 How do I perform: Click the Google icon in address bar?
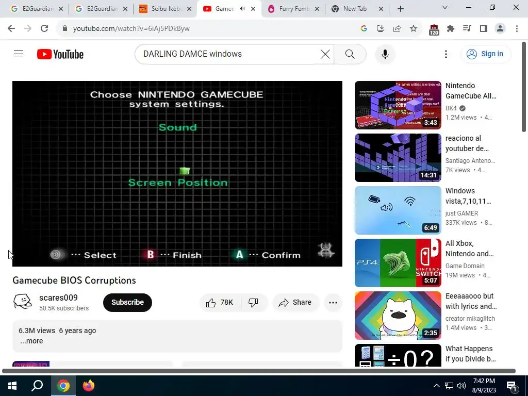[364, 29]
